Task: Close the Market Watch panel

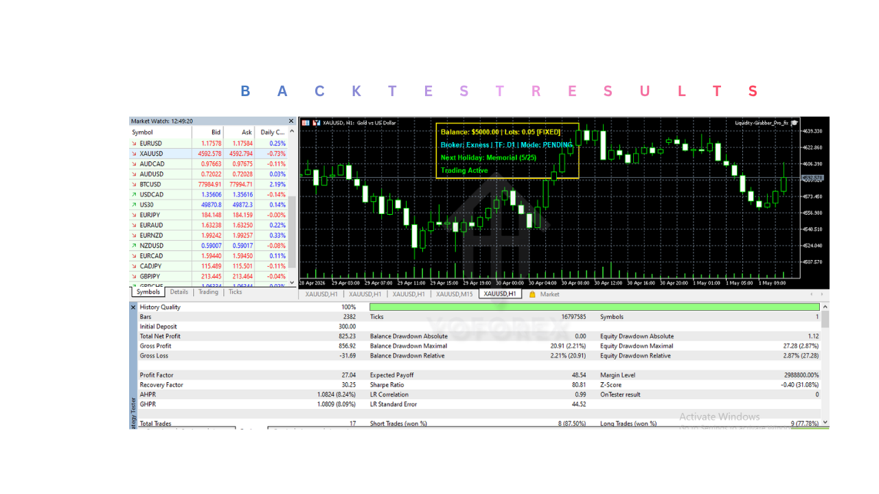Action: 291,121
